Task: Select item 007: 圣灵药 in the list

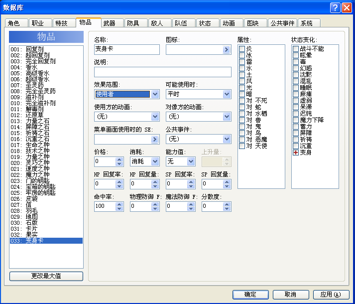Action: pos(46,85)
